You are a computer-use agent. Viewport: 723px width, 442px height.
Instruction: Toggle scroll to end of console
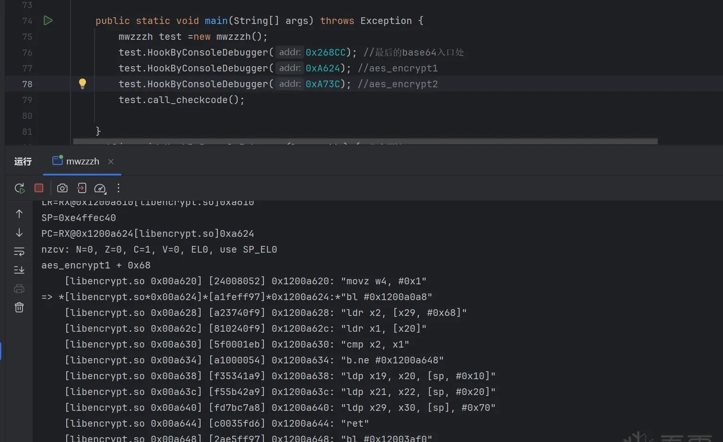click(19, 270)
